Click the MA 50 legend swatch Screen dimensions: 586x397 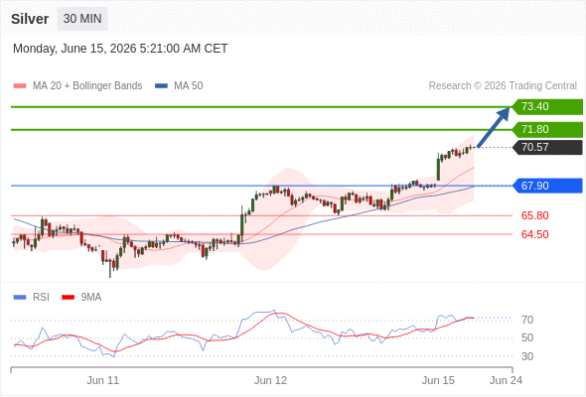coord(161,86)
